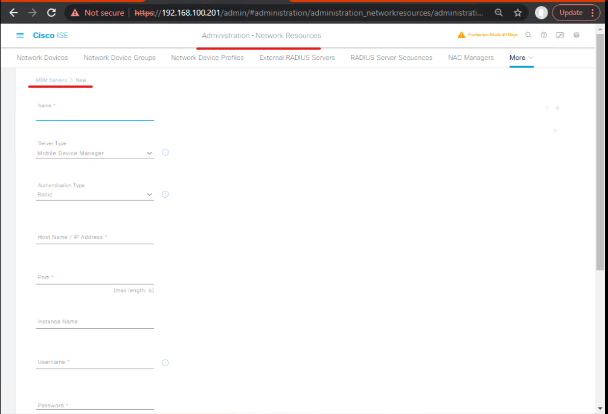Click the browser back arrow
Image resolution: width=608 pixels, height=414 pixels.
pyautogui.click(x=13, y=13)
